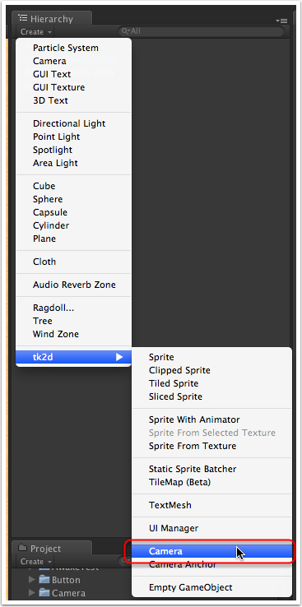The image size is (302, 607).
Task: Expand the Button folder in Project tree
Action: point(32,580)
